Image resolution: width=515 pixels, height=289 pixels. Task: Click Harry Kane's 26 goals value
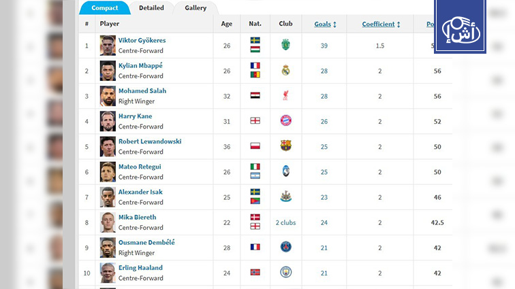click(324, 122)
